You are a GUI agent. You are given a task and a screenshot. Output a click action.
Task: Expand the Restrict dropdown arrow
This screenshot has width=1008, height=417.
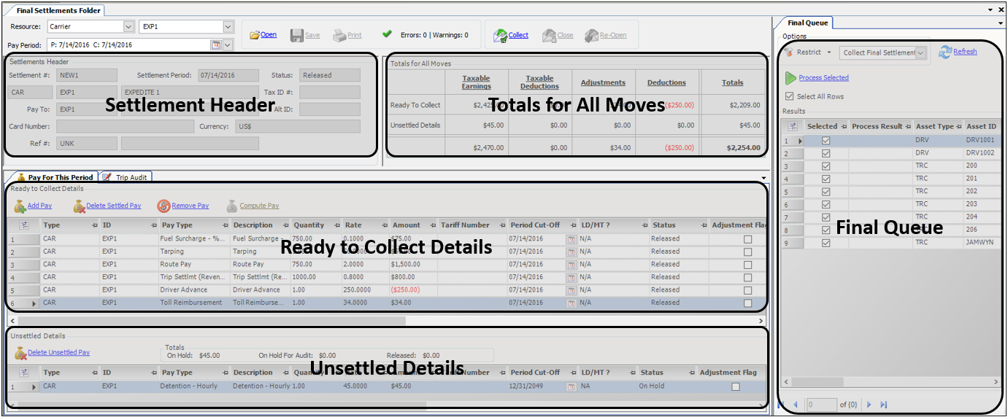point(829,52)
